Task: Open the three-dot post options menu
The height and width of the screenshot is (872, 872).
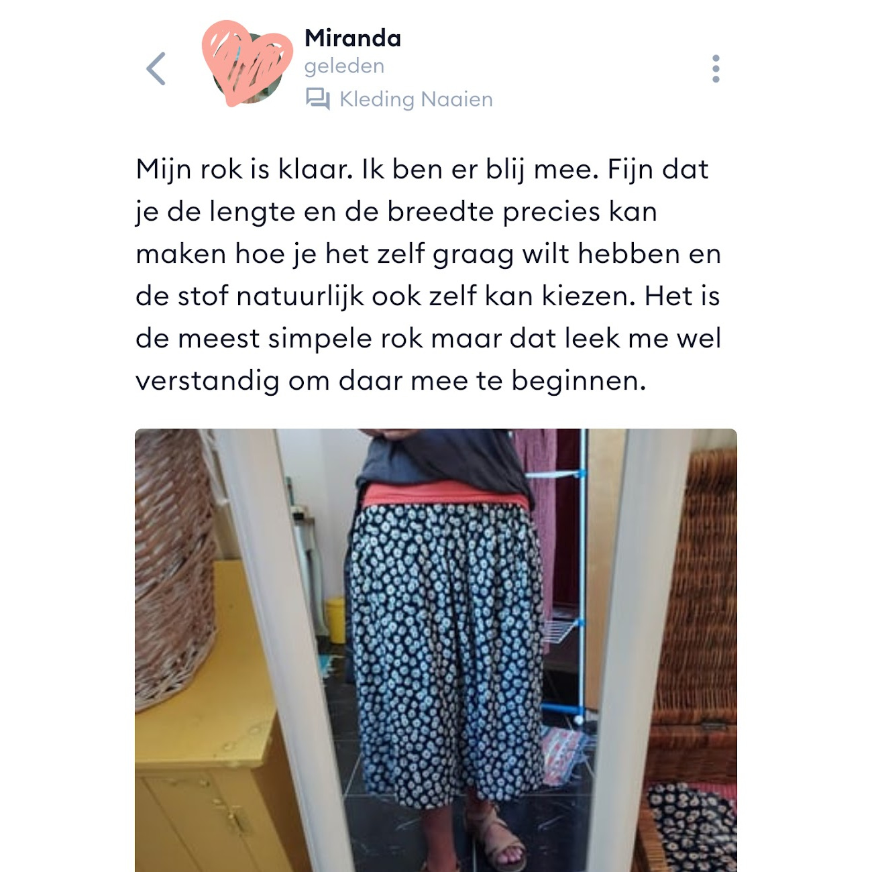Action: [716, 68]
